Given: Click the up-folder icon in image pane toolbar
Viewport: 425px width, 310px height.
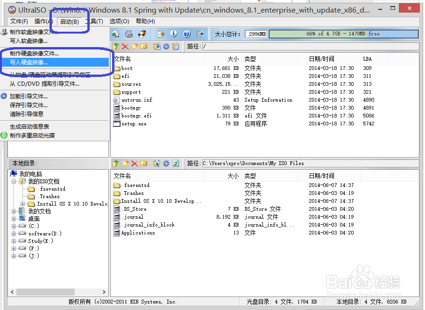Looking at the screenshot, I should tap(116, 47).
